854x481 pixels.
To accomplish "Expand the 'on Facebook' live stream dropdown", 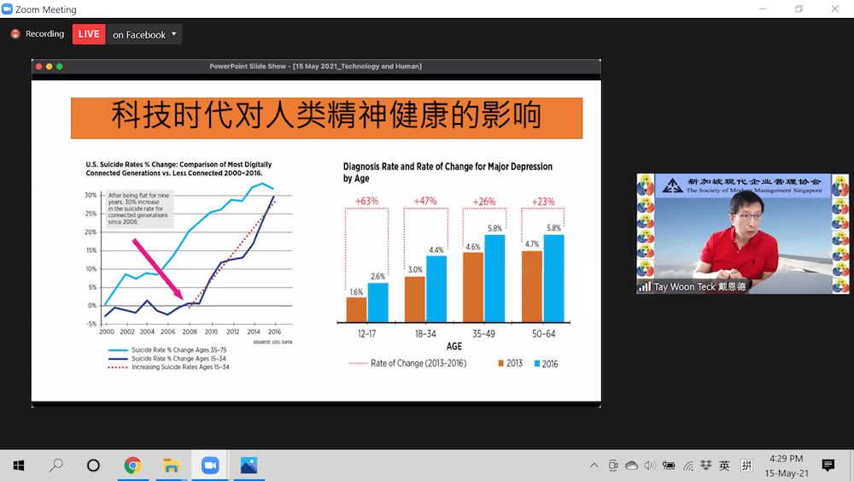I will tap(174, 34).
